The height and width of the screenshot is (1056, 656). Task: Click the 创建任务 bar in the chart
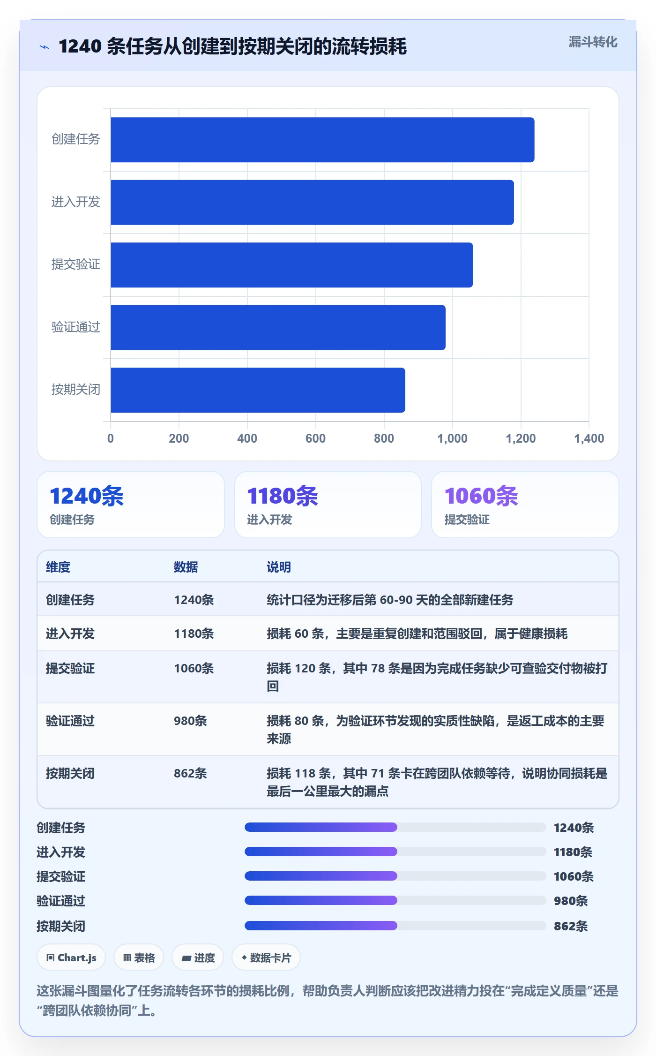[x=322, y=140]
